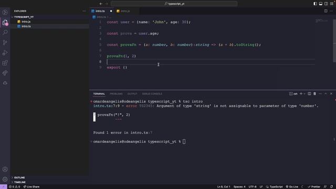Open the Live Share view in activity bar

tap(5, 73)
